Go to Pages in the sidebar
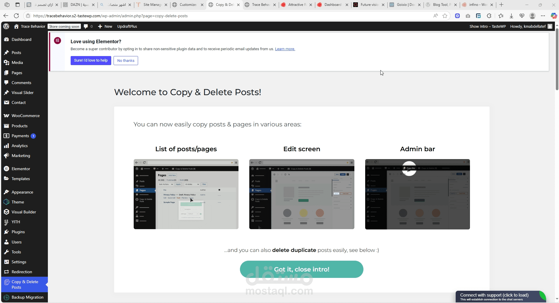 click(25, 73)
